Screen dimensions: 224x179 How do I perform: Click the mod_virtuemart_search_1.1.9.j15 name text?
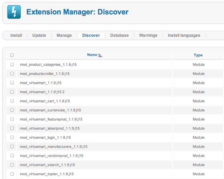47,165
